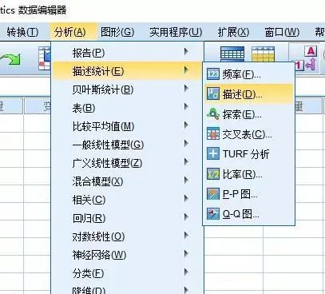This screenshot has height=294, width=325.
Task: Click arrow beside 相关(C)
Action: (x=186, y=199)
